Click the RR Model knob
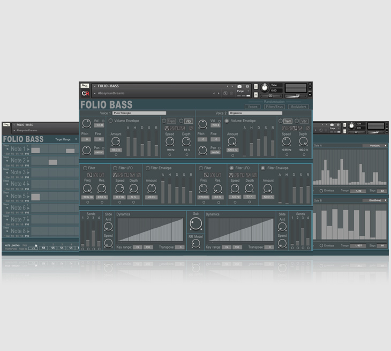The height and width of the screenshot is (351, 391). [195, 243]
